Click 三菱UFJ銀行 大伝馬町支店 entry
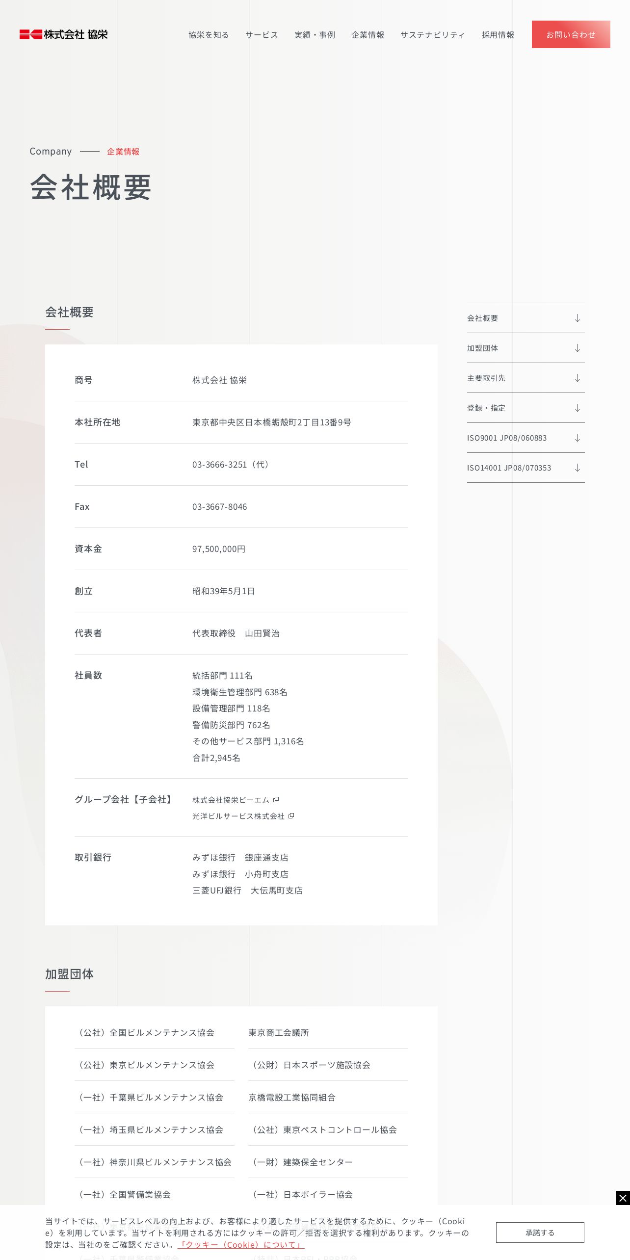630x1260 pixels. (x=247, y=891)
